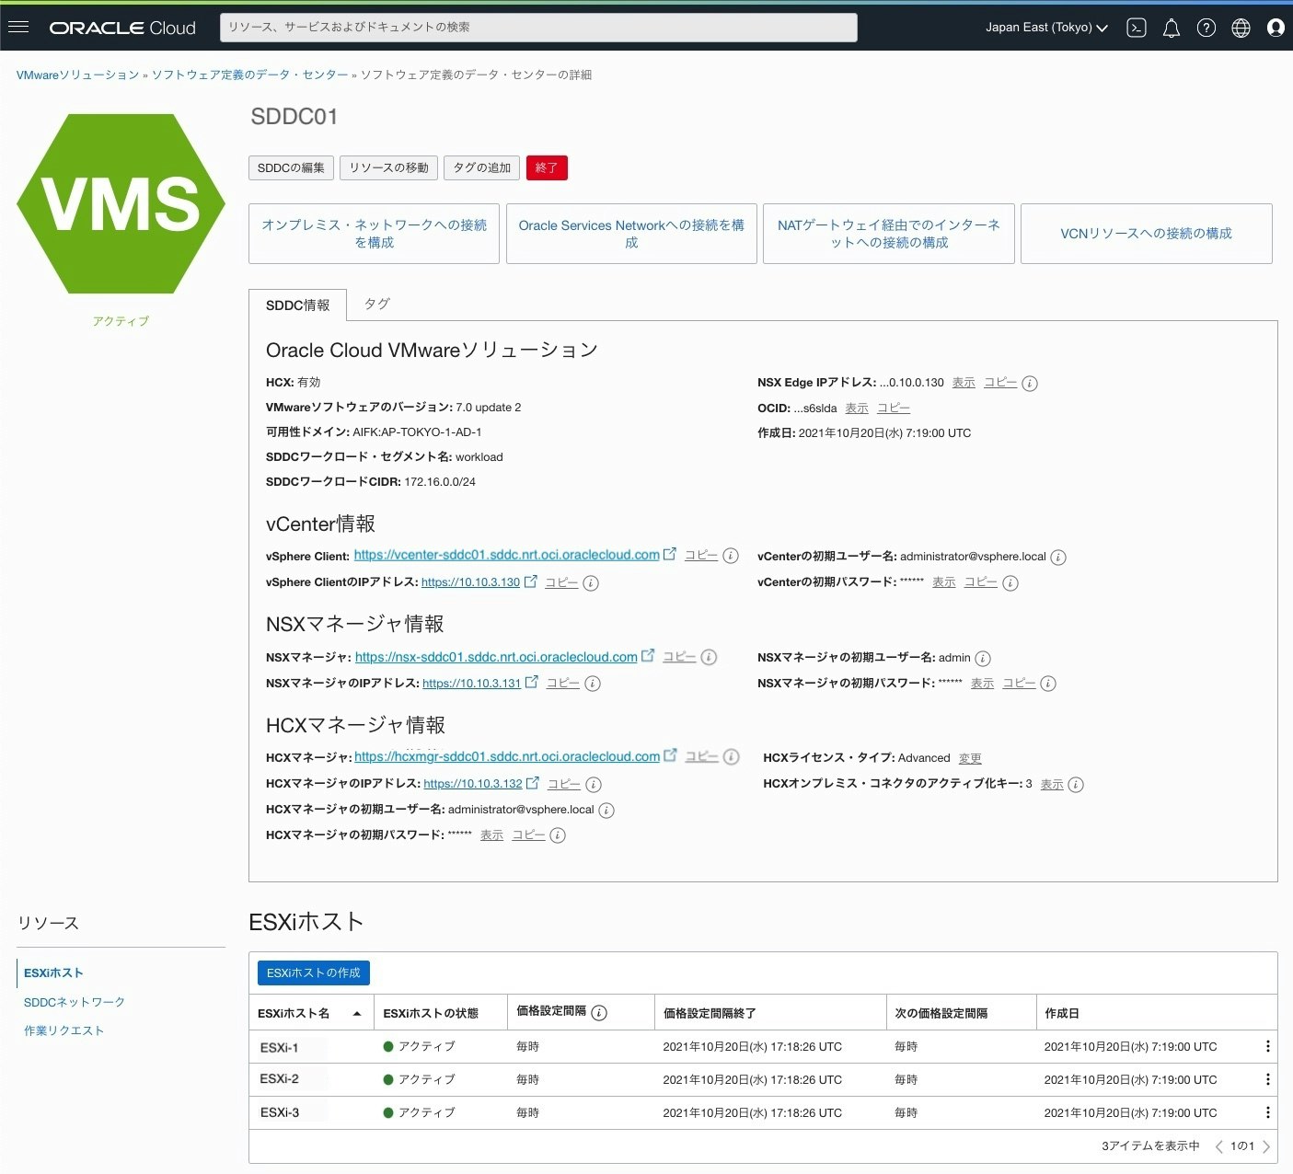1293x1174 pixels.
Task: Open nsx-sddc01 NSX Manager URL
Action: (x=496, y=657)
